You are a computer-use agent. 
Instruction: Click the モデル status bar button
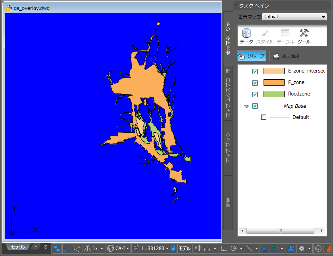(x=185, y=248)
